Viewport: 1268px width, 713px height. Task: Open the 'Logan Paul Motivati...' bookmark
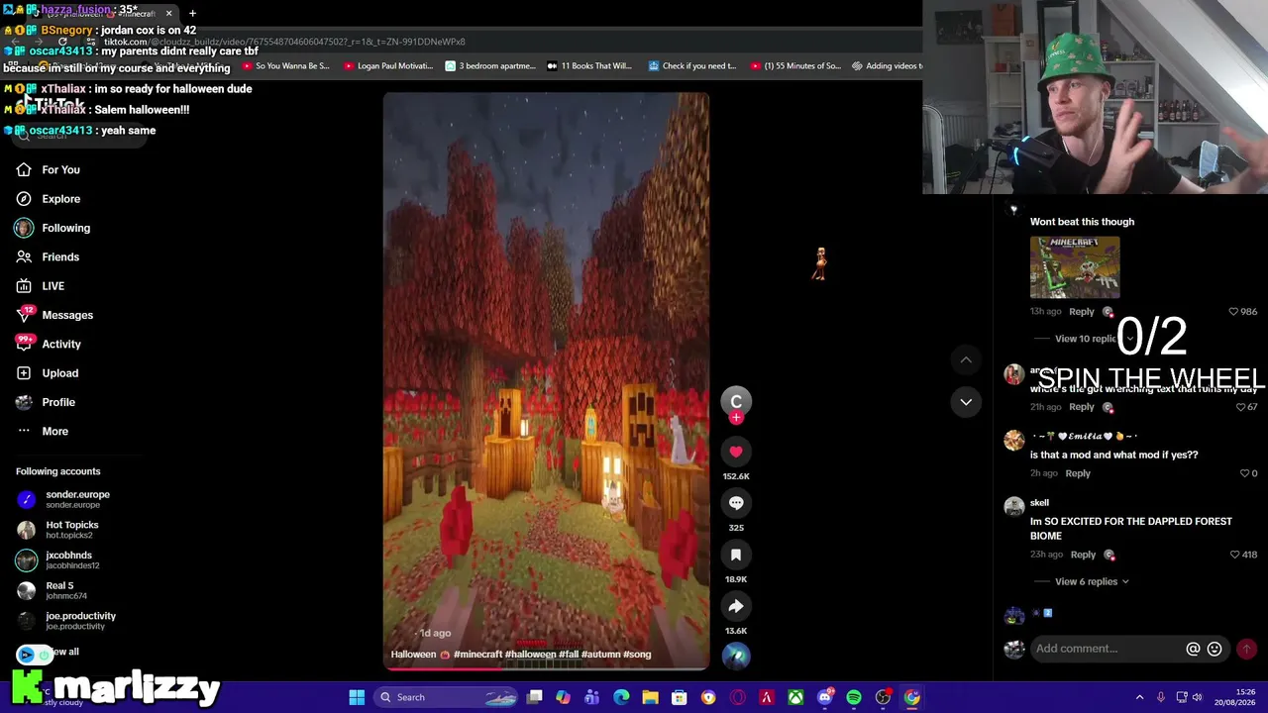pyautogui.click(x=388, y=66)
